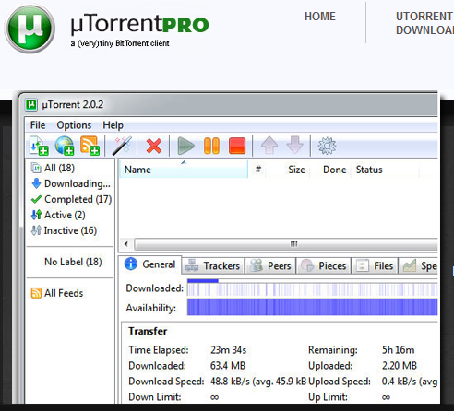Screen dimensions: 454x411
Task: Open the Help menu
Action: coord(113,125)
